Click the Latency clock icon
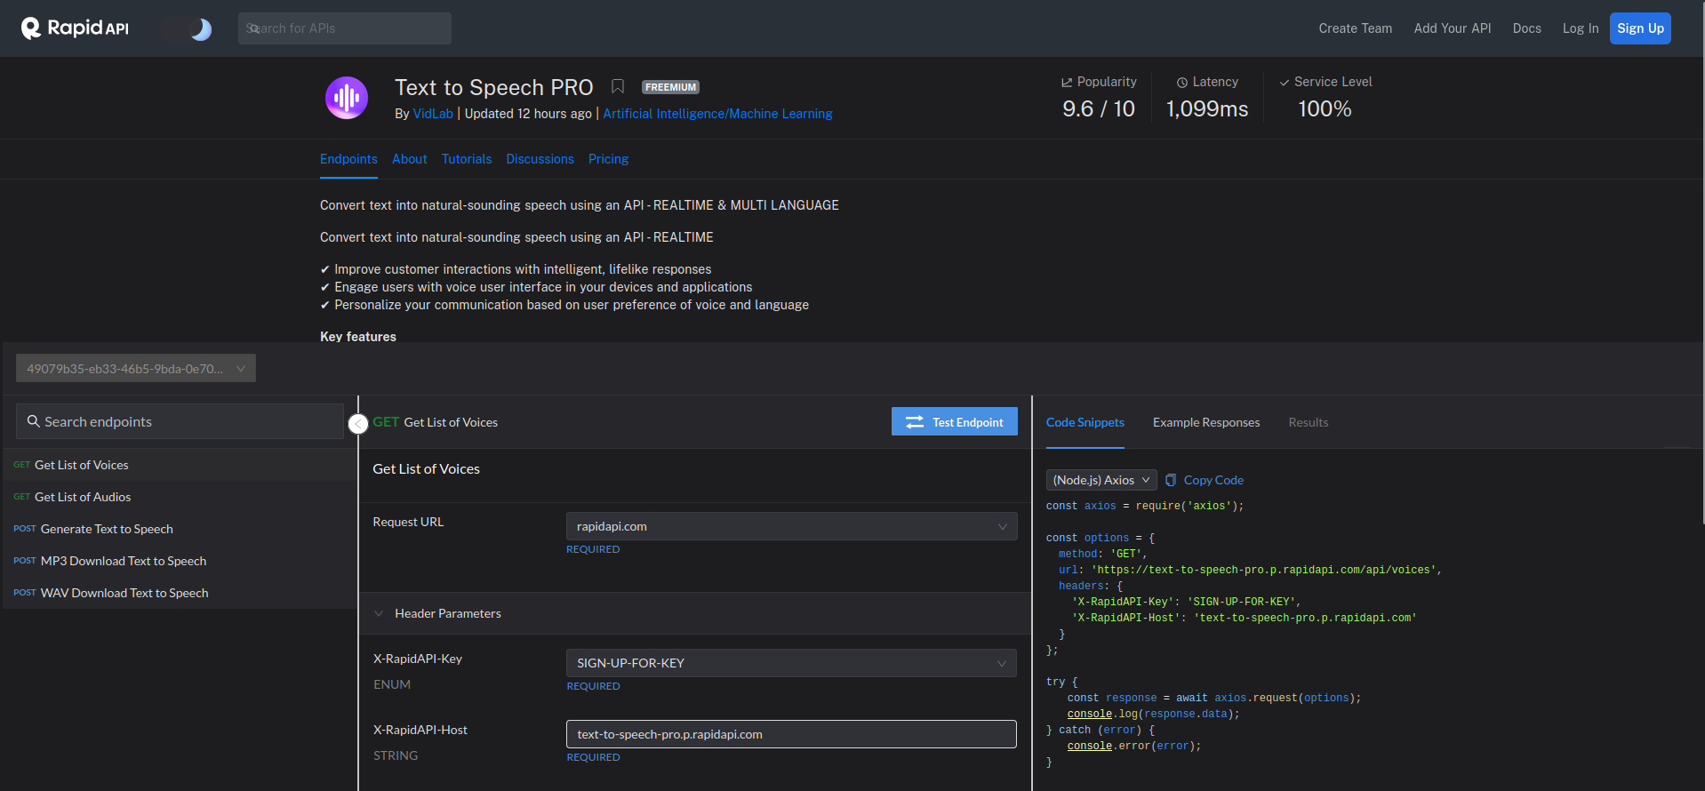The image size is (1705, 791). coord(1182,83)
